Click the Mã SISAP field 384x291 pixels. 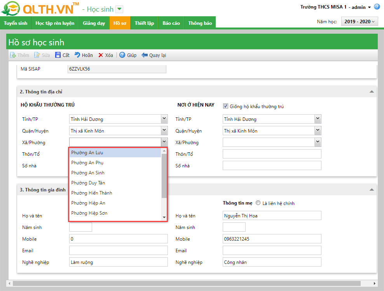[x=117, y=69]
